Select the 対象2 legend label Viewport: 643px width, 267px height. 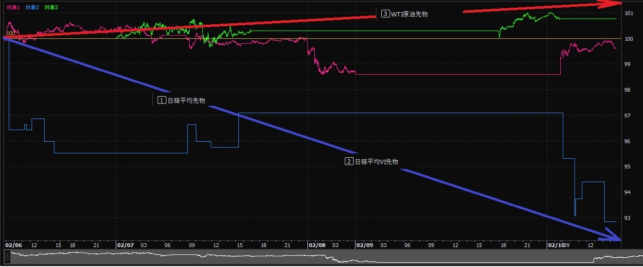point(32,8)
